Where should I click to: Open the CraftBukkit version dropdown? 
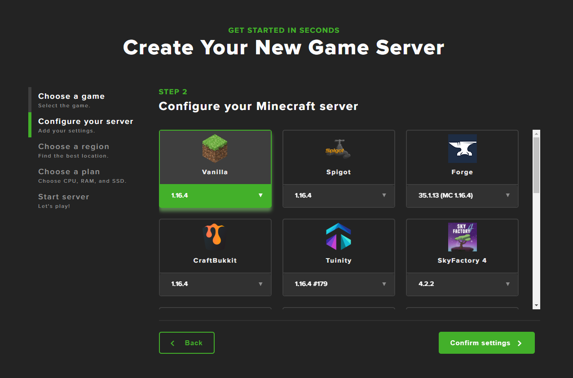pos(216,284)
